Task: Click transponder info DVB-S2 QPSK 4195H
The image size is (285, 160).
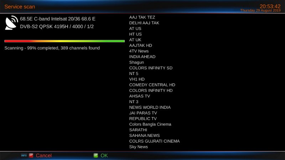Action: pos(57,26)
